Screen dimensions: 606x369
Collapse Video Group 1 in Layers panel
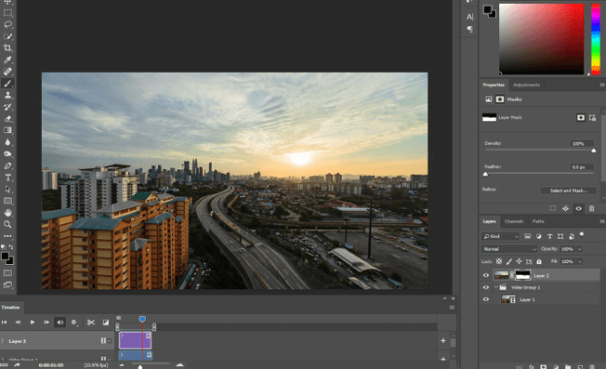pos(495,287)
